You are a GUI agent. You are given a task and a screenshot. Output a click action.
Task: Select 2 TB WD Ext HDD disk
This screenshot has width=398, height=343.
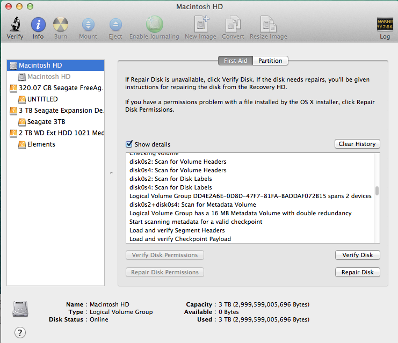click(55, 133)
